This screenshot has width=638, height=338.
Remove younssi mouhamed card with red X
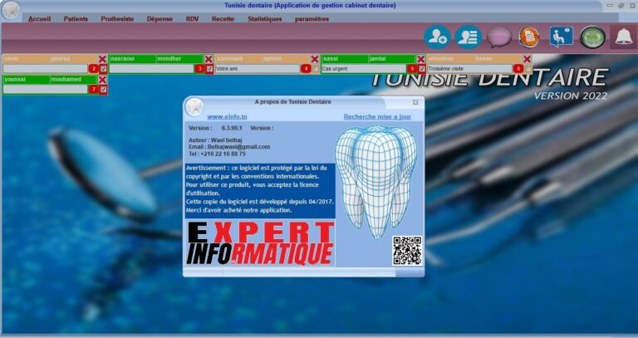point(102,80)
